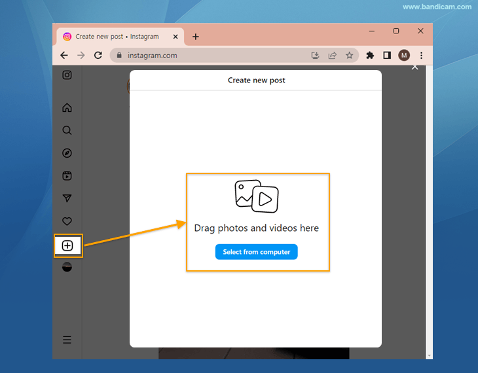The height and width of the screenshot is (373, 478).
Task: Bookmark this page with star icon
Action: click(x=350, y=56)
